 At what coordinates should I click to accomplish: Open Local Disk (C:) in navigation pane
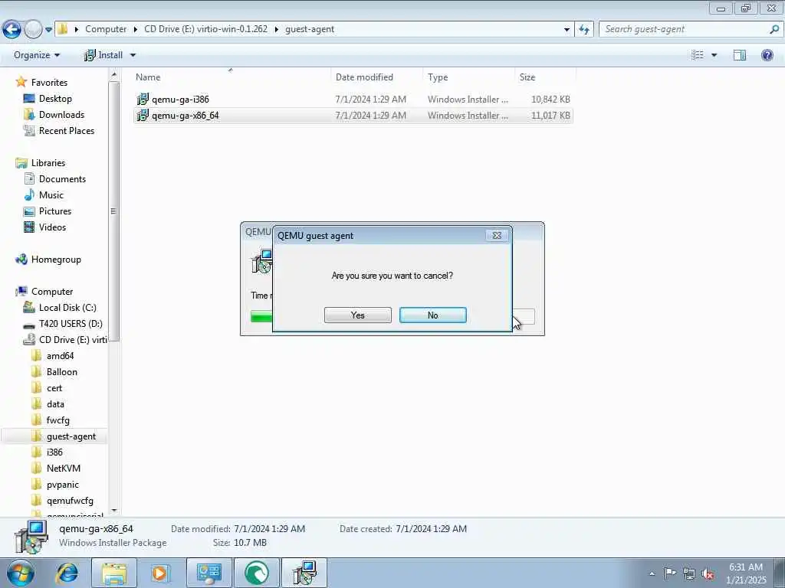point(67,308)
